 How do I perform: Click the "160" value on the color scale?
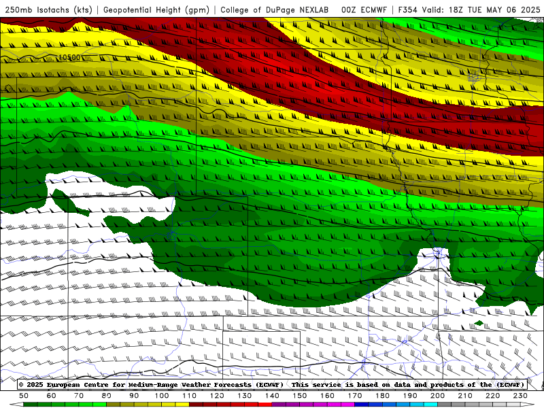click(327, 396)
